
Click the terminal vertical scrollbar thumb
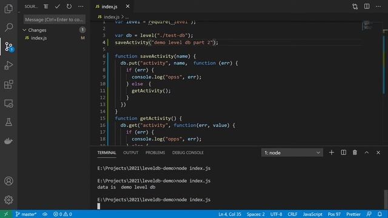386,199
